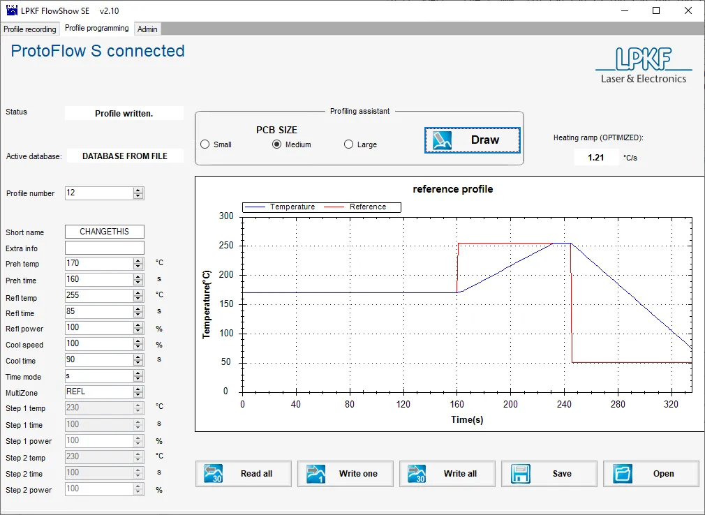Click the Open button label
705x515 pixels.
(x=664, y=474)
